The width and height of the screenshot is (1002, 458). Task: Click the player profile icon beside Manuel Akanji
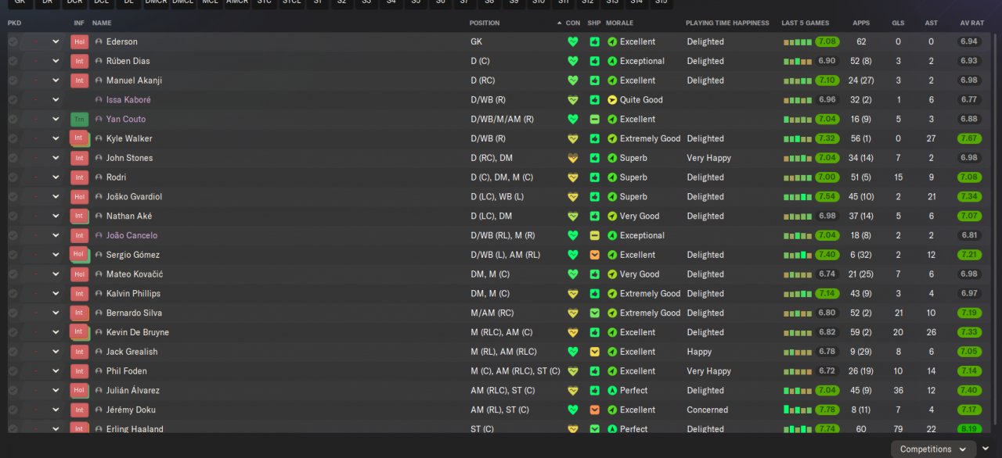[x=99, y=81]
